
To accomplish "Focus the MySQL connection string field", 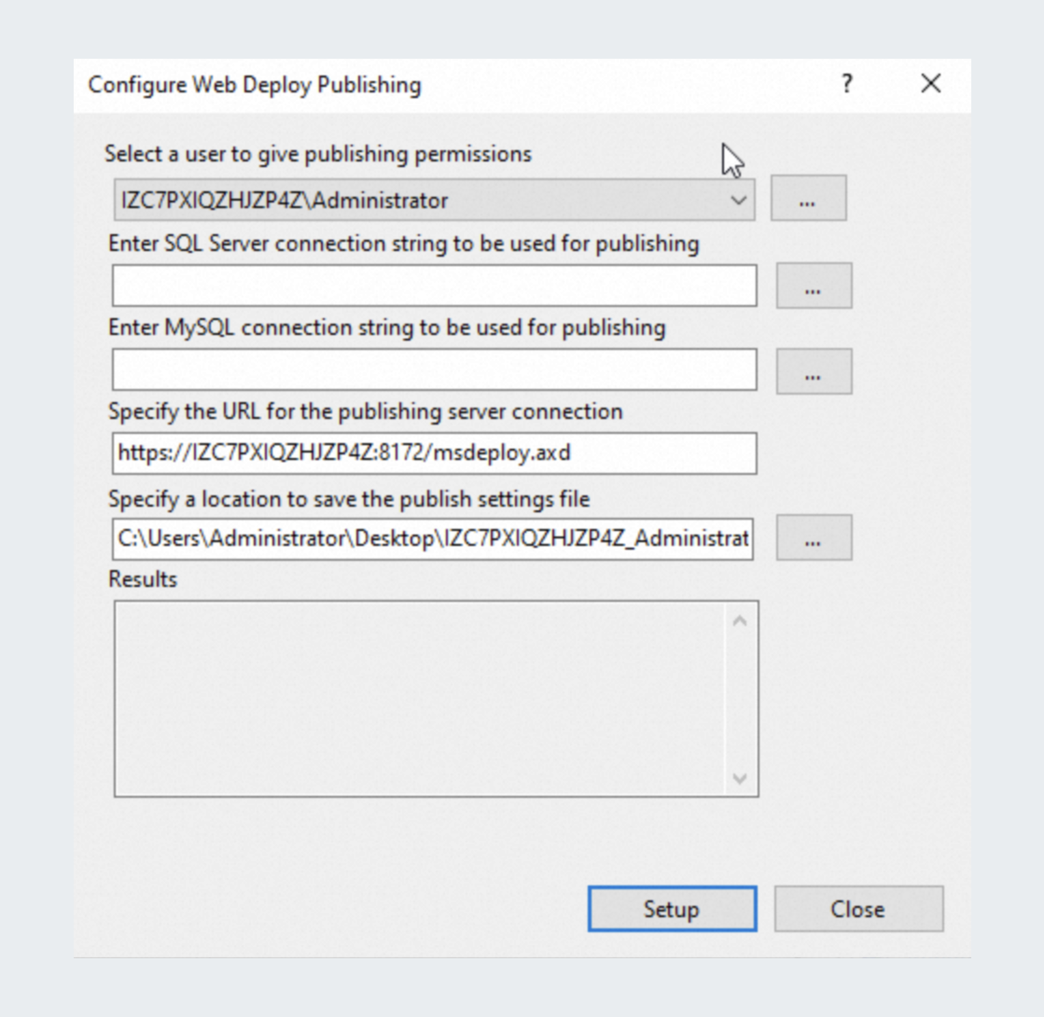I will (x=434, y=369).
